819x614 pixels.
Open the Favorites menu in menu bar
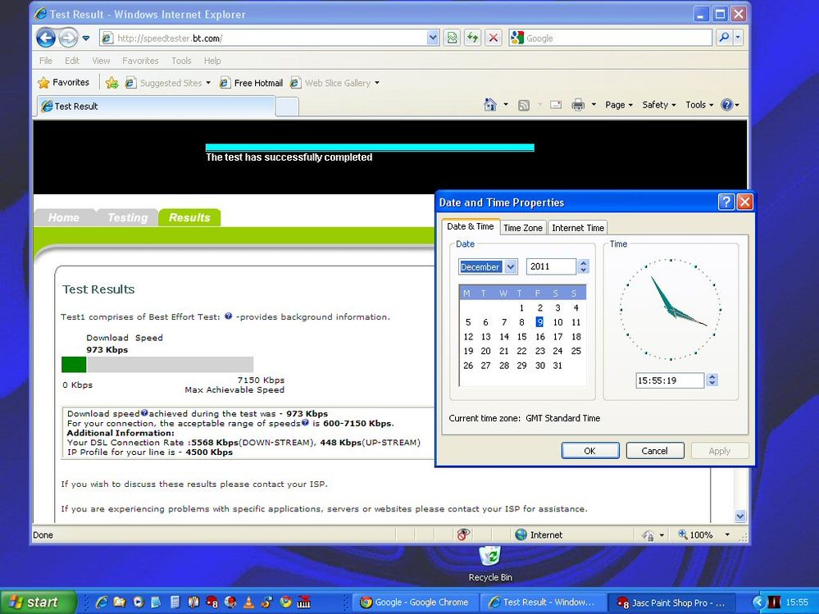click(140, 61)
